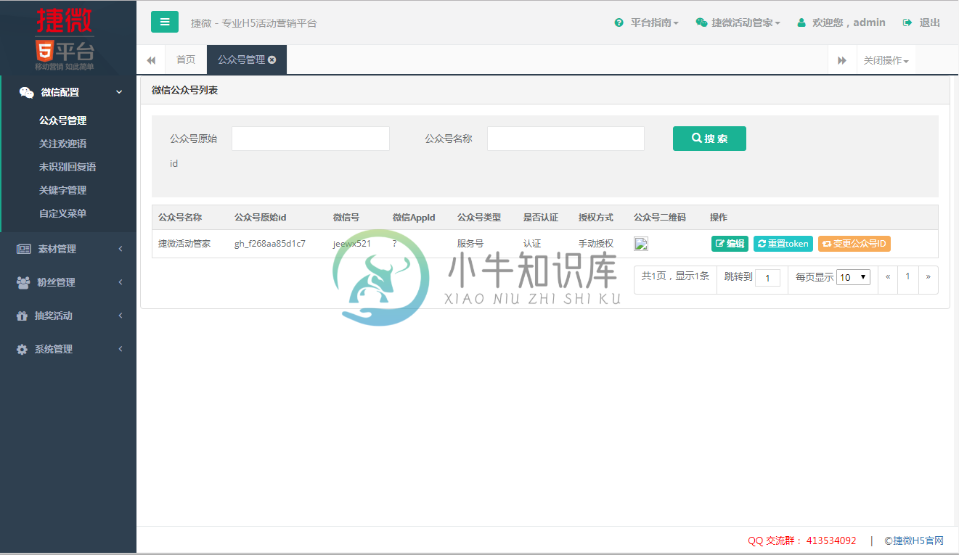The image size is (959, 555).
Task: Click the 服务号 cell
Action: [x=470, y=244]
